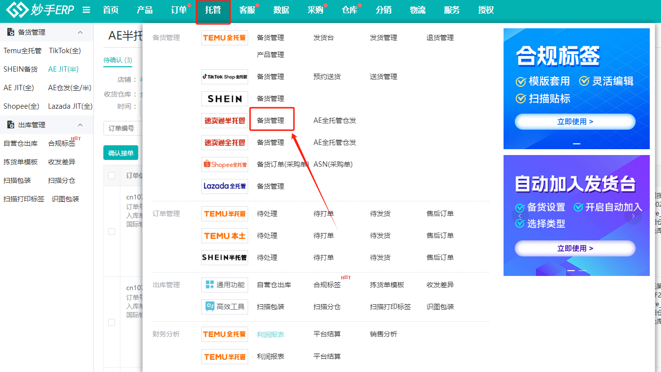Open the 订单编号 search type dropdown

(x=123, y=128)
